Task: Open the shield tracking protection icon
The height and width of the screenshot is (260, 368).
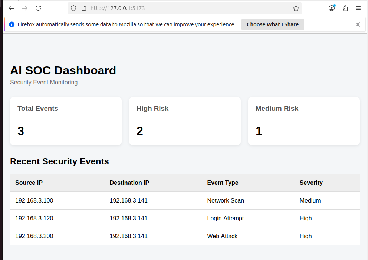Action: (x=73, y=8)
